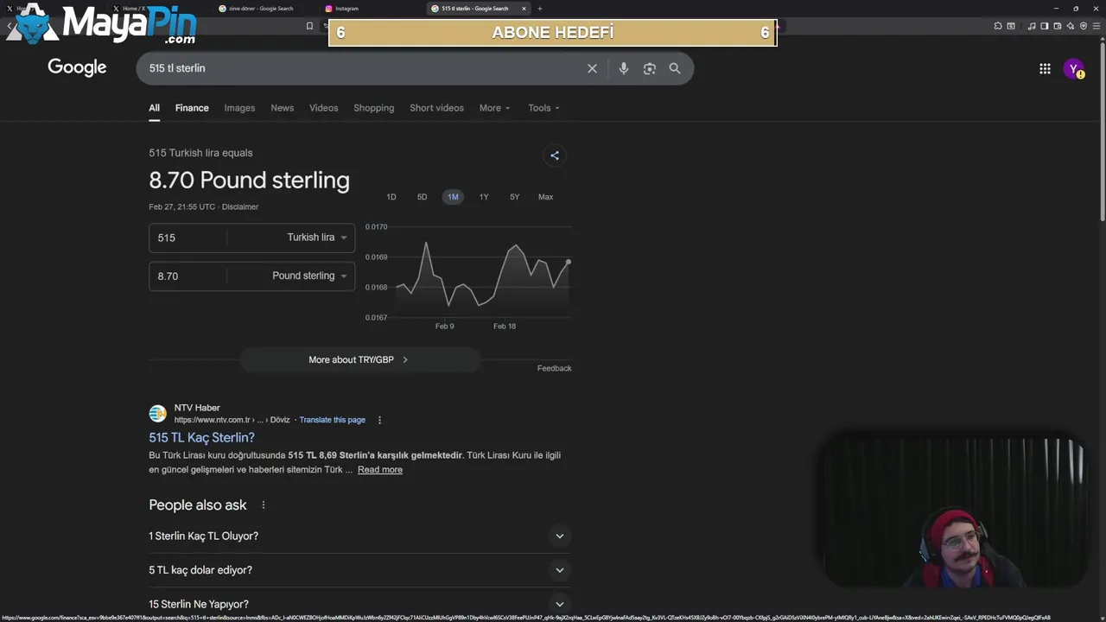
Task: Click Translate this page link
Action: (x=332, y=420)
